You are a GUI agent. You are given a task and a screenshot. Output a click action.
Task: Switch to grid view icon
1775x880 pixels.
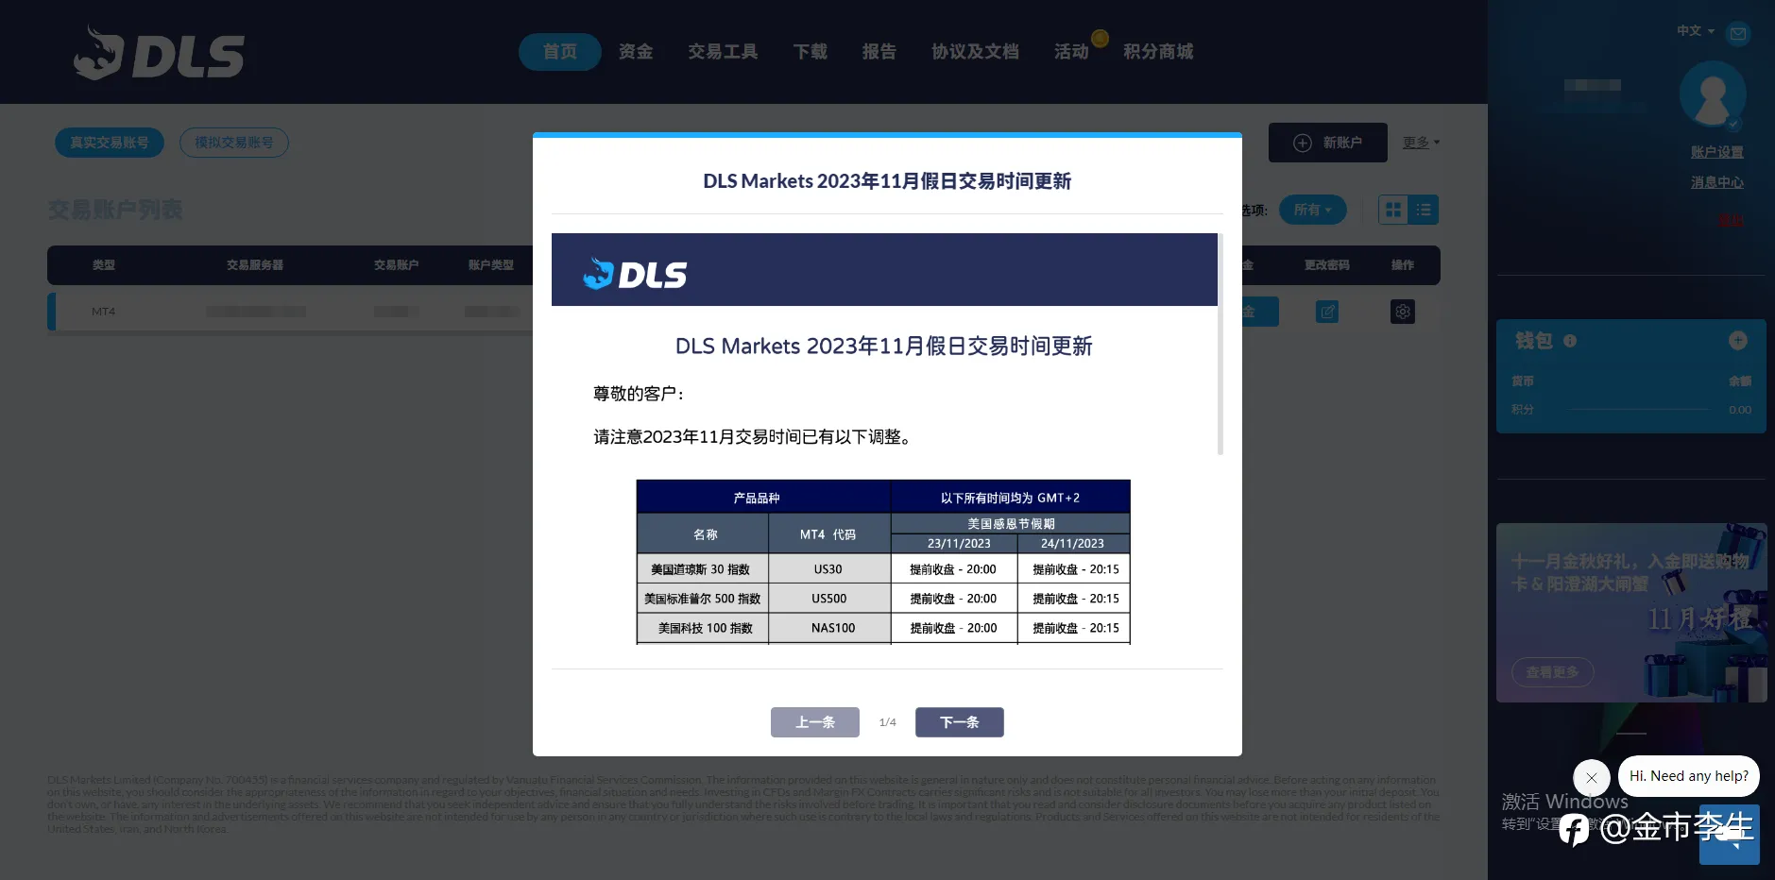pyautogui.click(x=1393, y=210)
